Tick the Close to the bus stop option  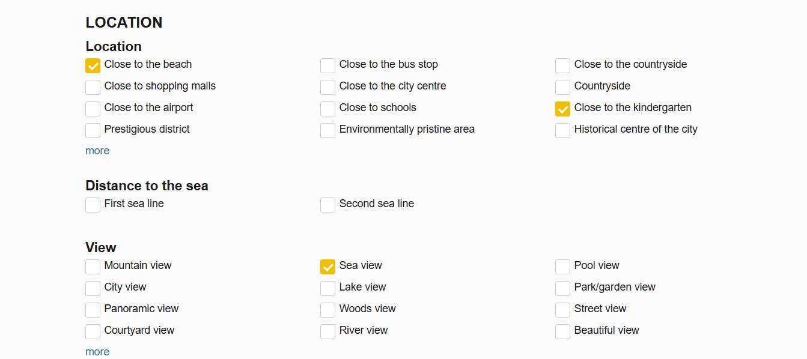pyautogui.click(x=327, y=65)
